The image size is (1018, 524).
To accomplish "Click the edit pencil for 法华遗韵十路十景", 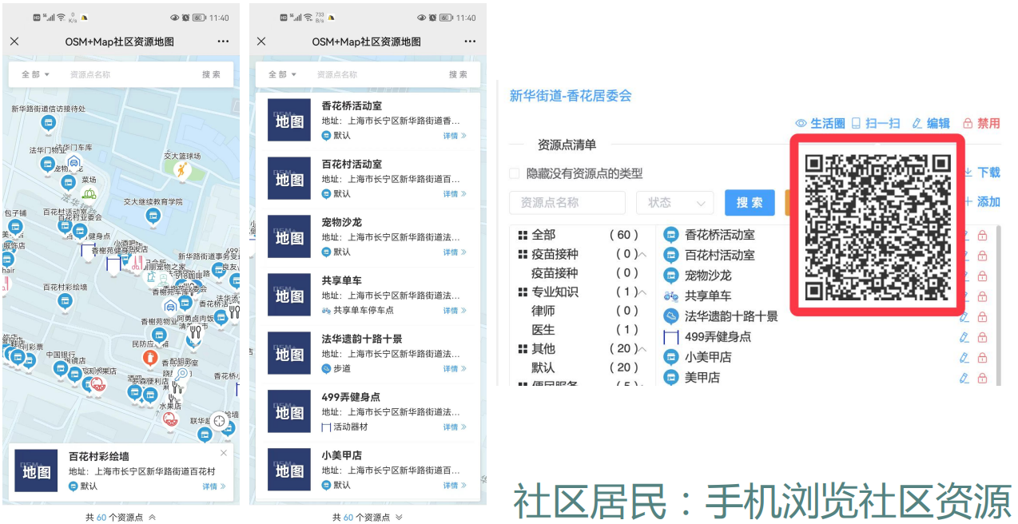I will pyautogui.click(x=964, y=317).
